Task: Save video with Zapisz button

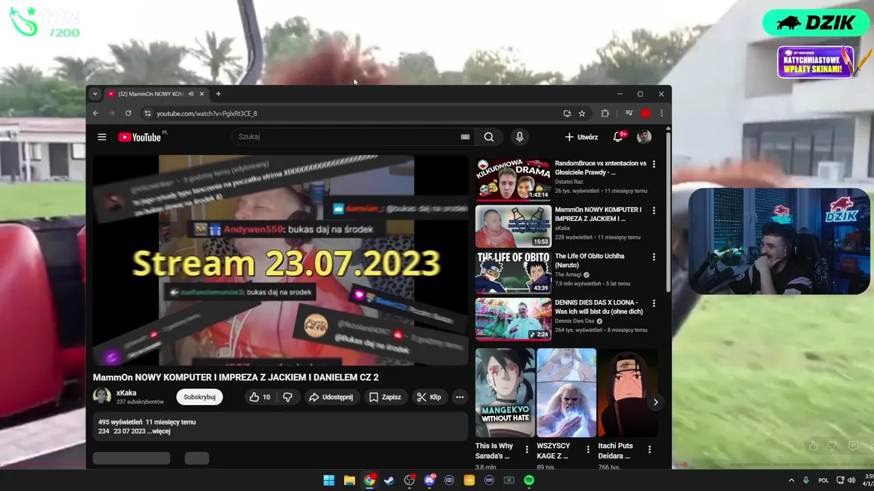Action: (x=385, y=397)
